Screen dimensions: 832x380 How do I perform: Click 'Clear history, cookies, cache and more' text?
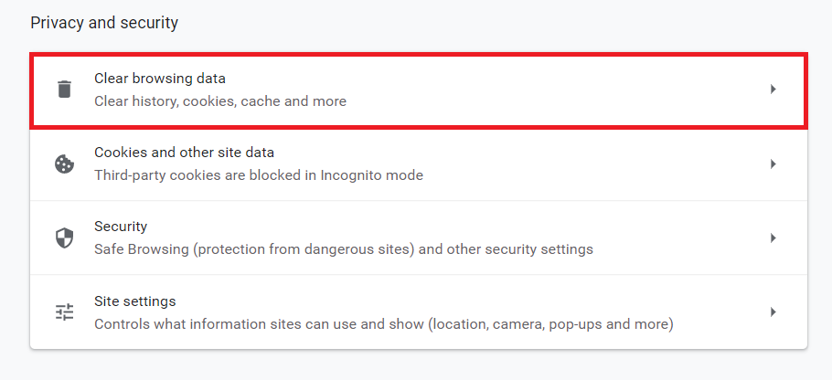coord(220,101)
